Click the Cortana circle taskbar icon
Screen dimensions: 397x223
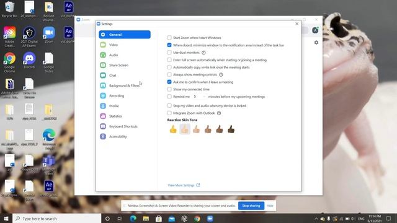click(107, 219)
